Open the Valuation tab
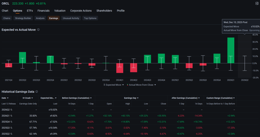260x137 pixels. [x=60, y=11]
